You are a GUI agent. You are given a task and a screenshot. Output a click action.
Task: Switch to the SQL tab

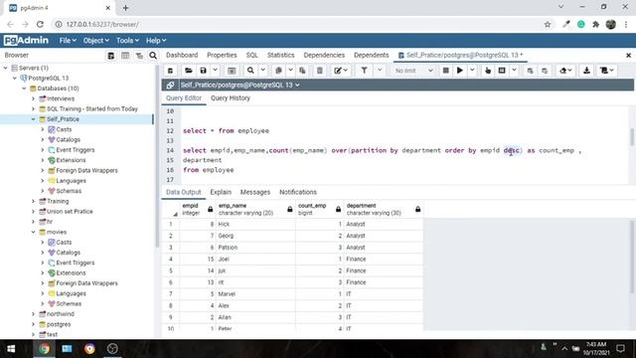[251, 56]
